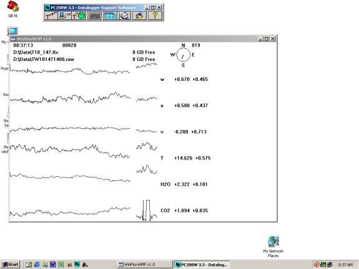Viewport: 359px width, 269px height.
Task: Click the WinFluxWMP v1.0 title bar
Action: pos(143,39)
